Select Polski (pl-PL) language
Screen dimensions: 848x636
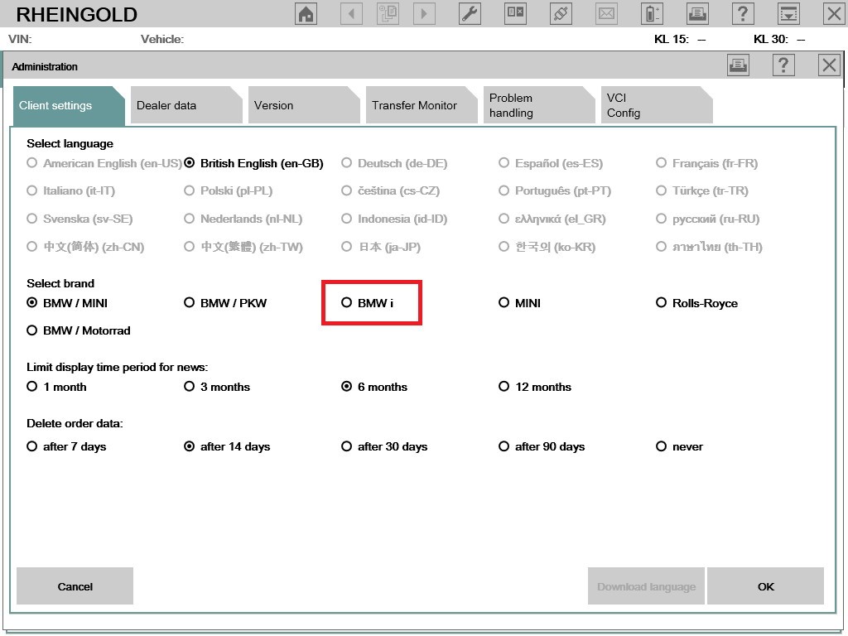(229, 191)
